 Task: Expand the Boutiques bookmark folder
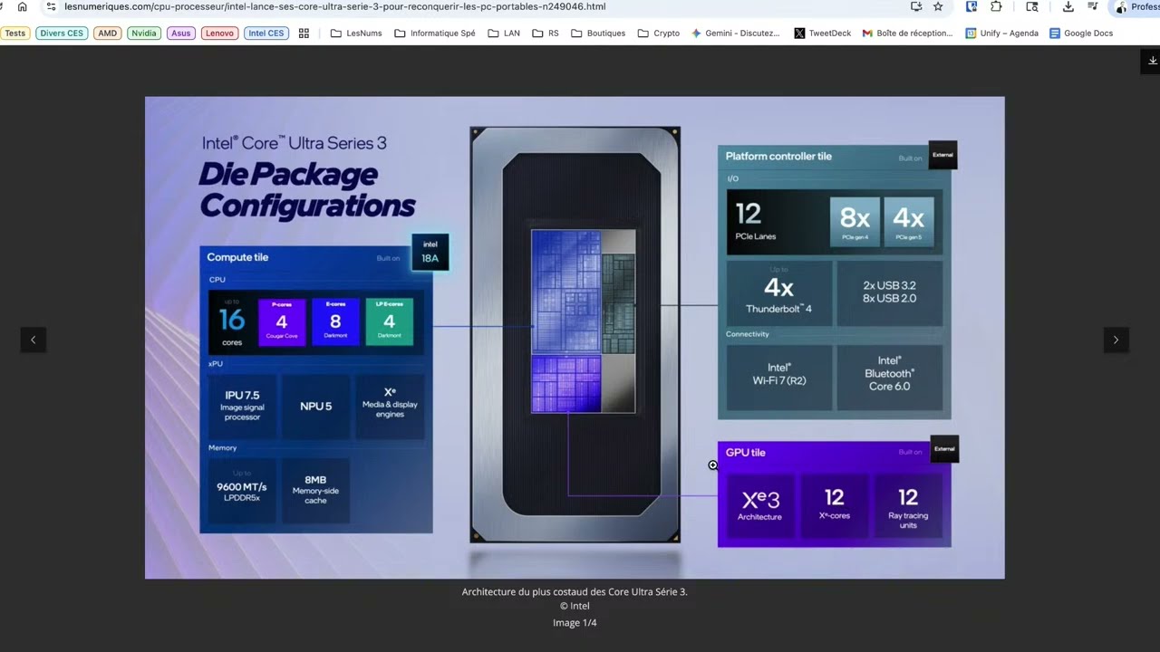598,34
